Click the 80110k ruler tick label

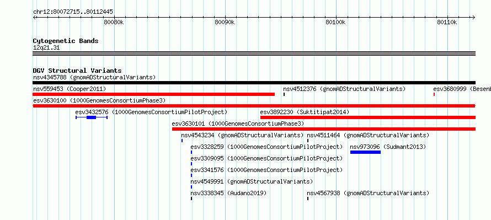[447, 22]
